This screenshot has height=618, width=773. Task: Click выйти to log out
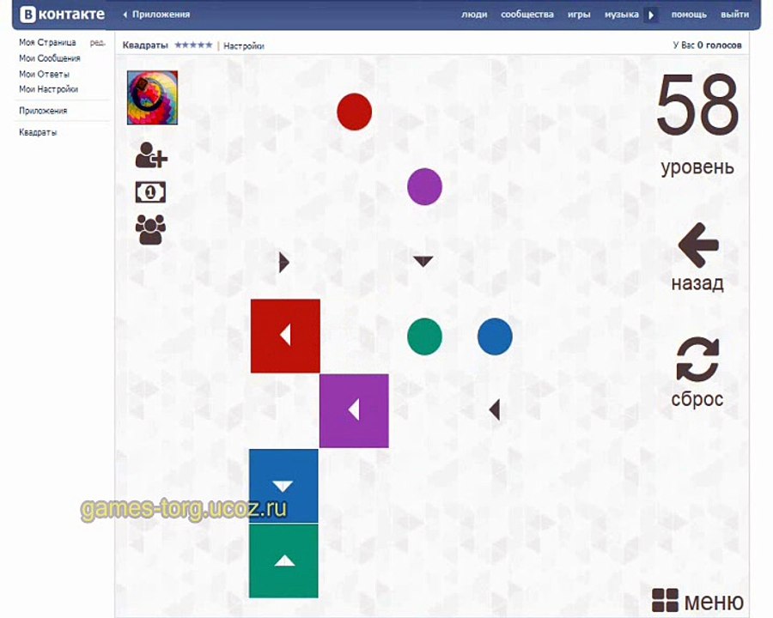734,15
